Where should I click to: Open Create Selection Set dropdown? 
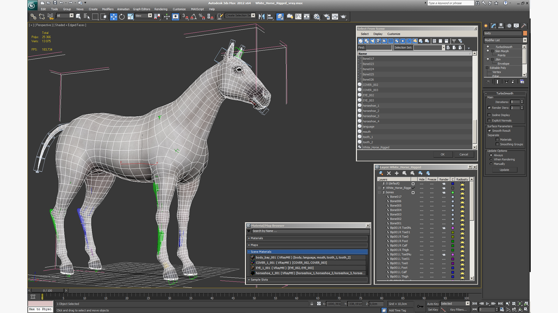point(253,15)
